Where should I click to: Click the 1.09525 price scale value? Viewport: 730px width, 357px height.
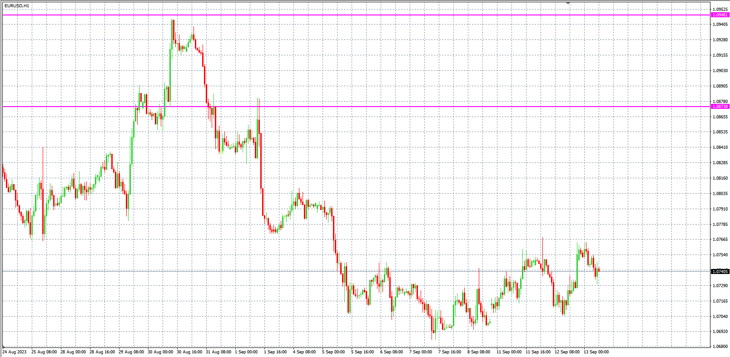coord(720,9)
